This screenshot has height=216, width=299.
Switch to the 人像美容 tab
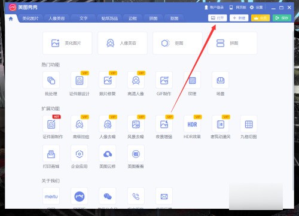point(57,19)
